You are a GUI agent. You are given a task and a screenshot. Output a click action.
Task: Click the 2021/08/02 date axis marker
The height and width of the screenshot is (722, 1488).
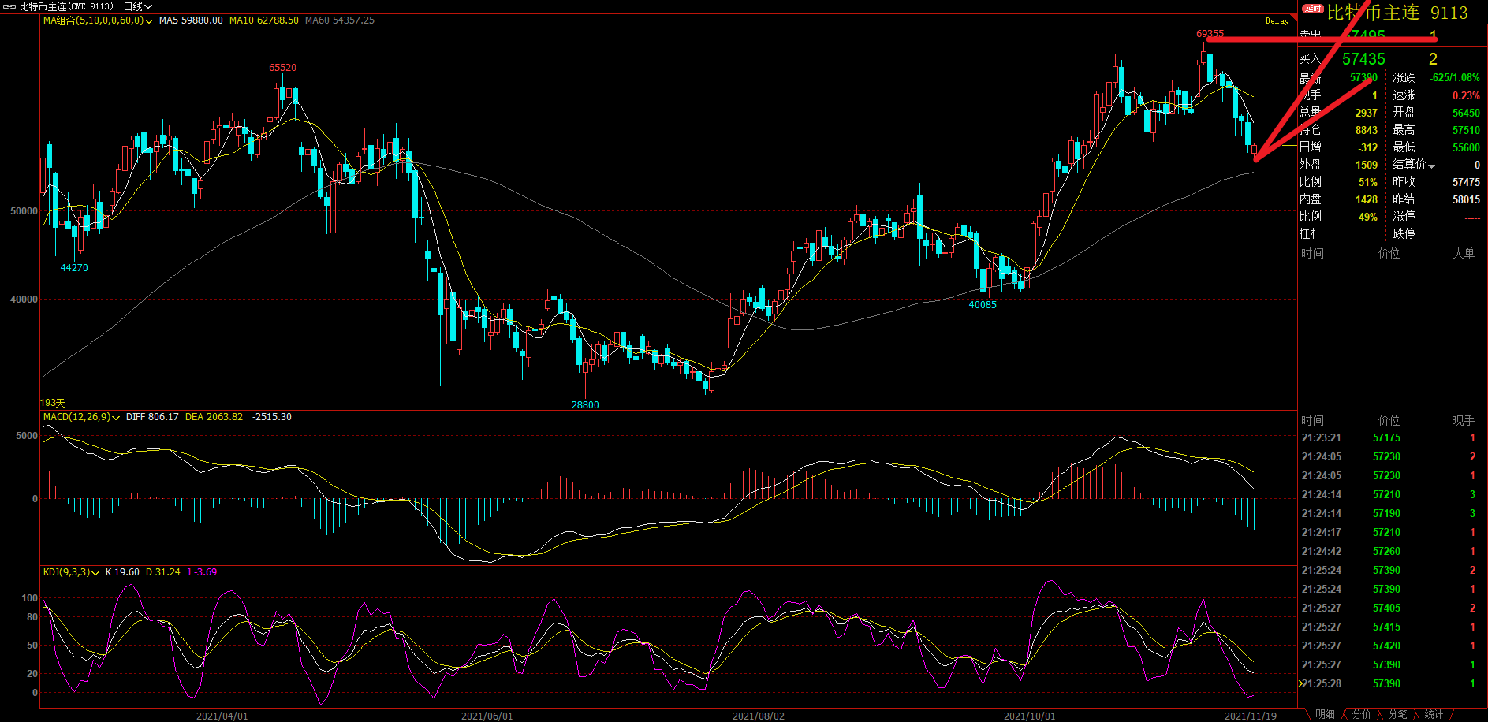pos(758,716)
